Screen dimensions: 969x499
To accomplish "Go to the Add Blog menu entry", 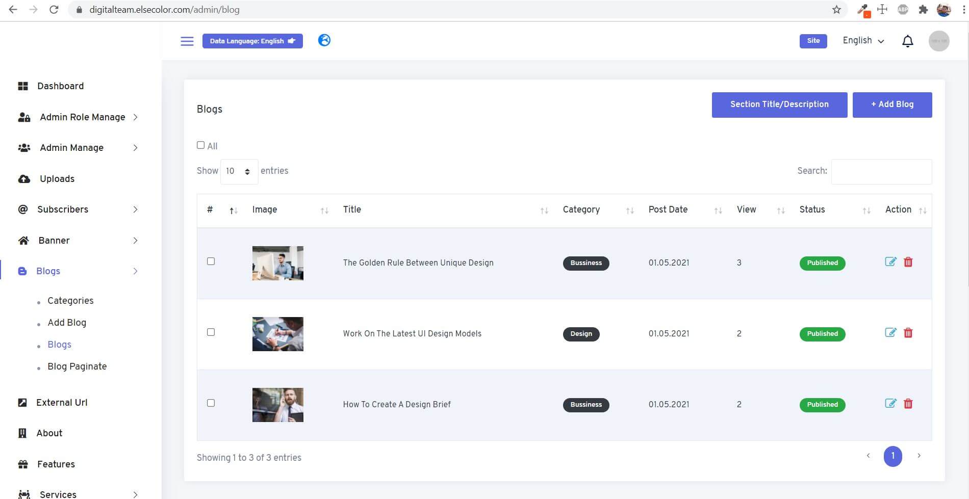I will point(66,323).
